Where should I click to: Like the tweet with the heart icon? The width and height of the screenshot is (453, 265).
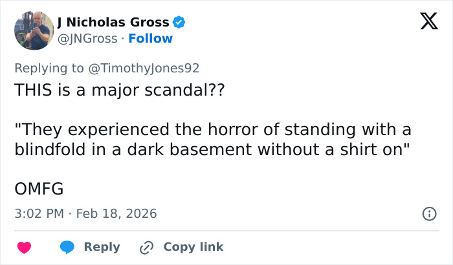point(24,247)
